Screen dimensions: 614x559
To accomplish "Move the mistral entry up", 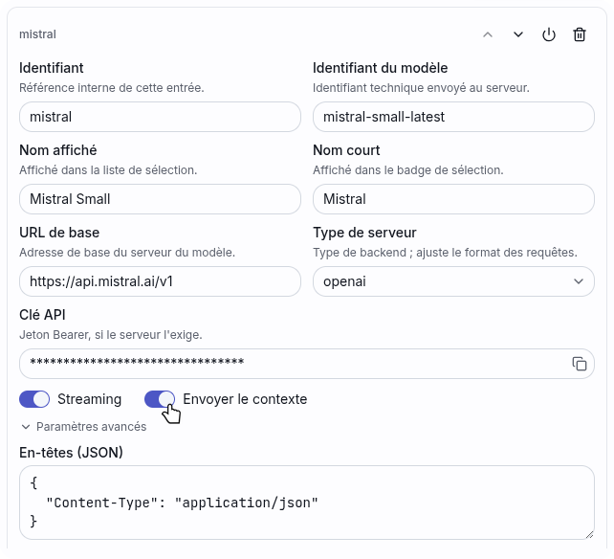I will [x=488, y=34].
